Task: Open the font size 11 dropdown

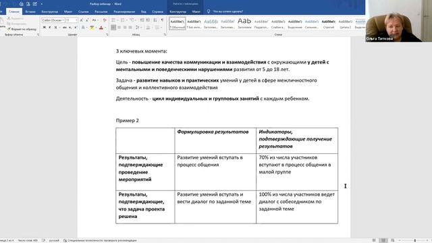Action: click(76, 20)
